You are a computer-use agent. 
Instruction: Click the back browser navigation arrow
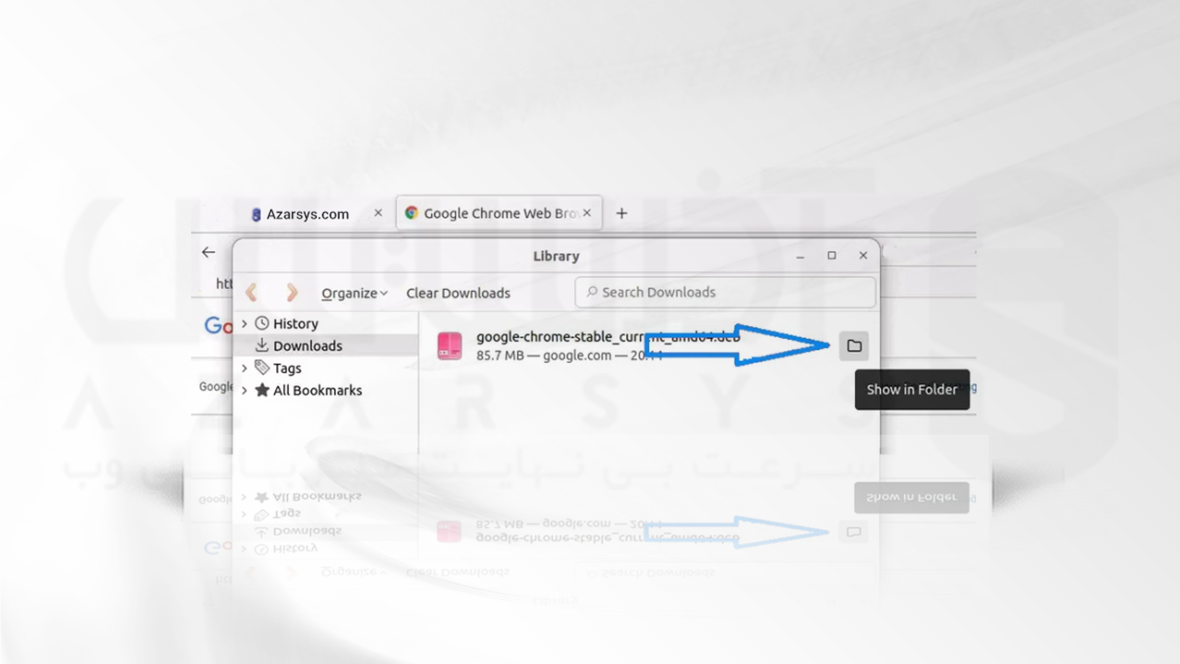208,251
